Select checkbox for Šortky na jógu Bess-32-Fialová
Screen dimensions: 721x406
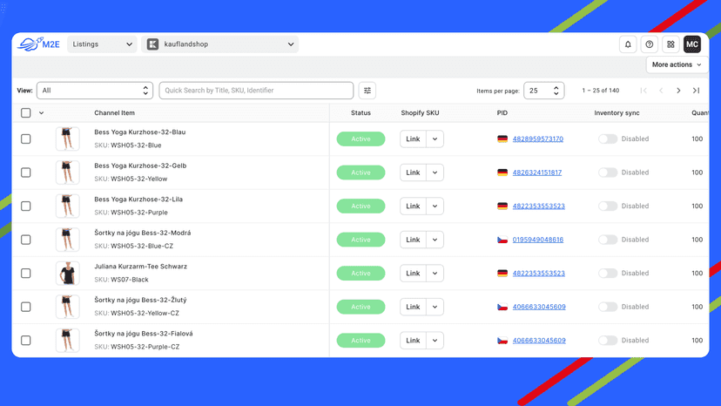[26, 341]
